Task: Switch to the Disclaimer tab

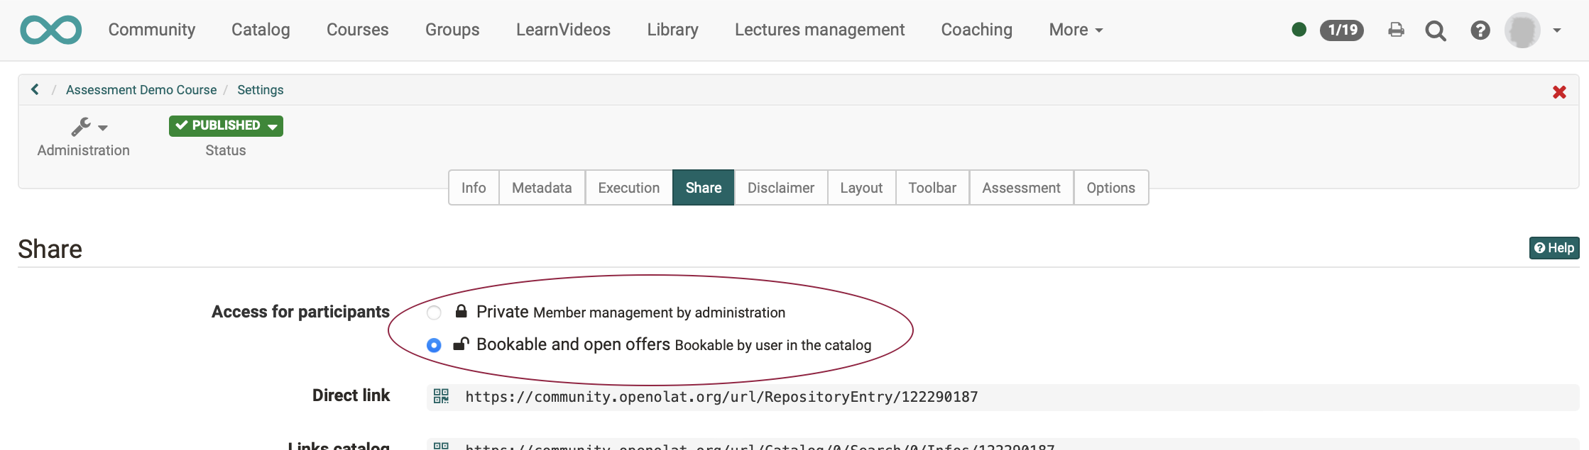Action: point(781,188)
